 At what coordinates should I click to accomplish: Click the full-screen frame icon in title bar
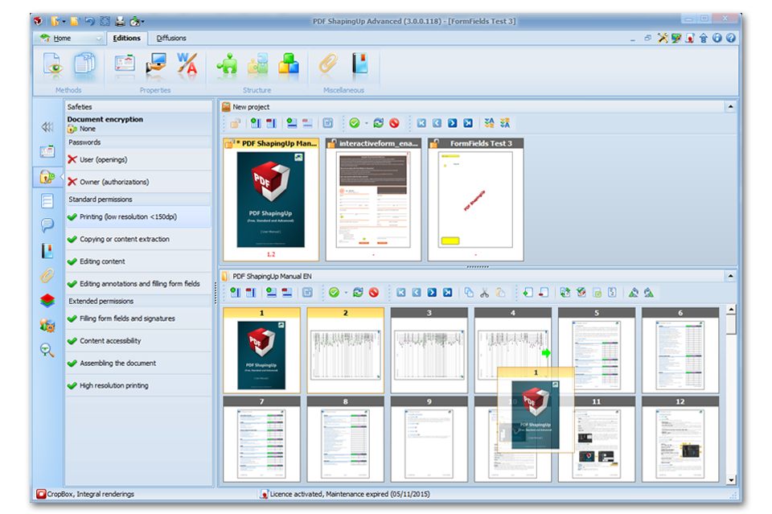(x=105, y=21)
